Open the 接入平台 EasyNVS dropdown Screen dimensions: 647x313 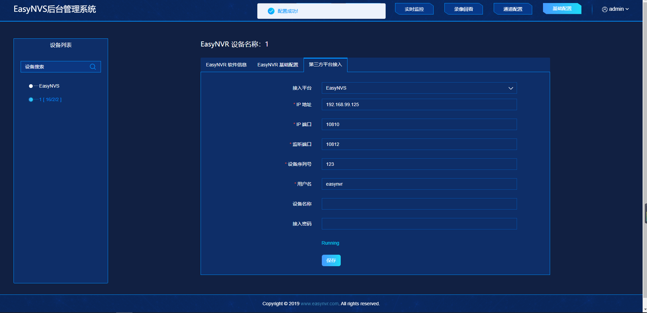pos(419,88)
